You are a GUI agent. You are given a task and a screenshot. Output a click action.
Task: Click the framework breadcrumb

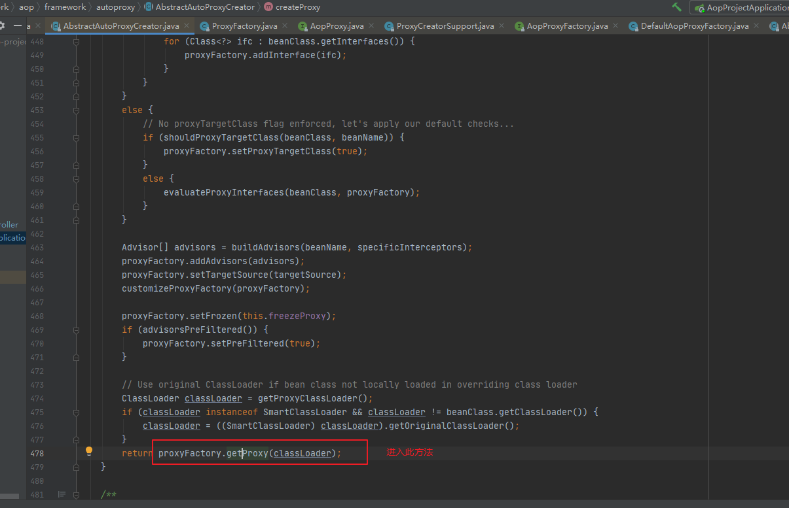tap(65, 7)
